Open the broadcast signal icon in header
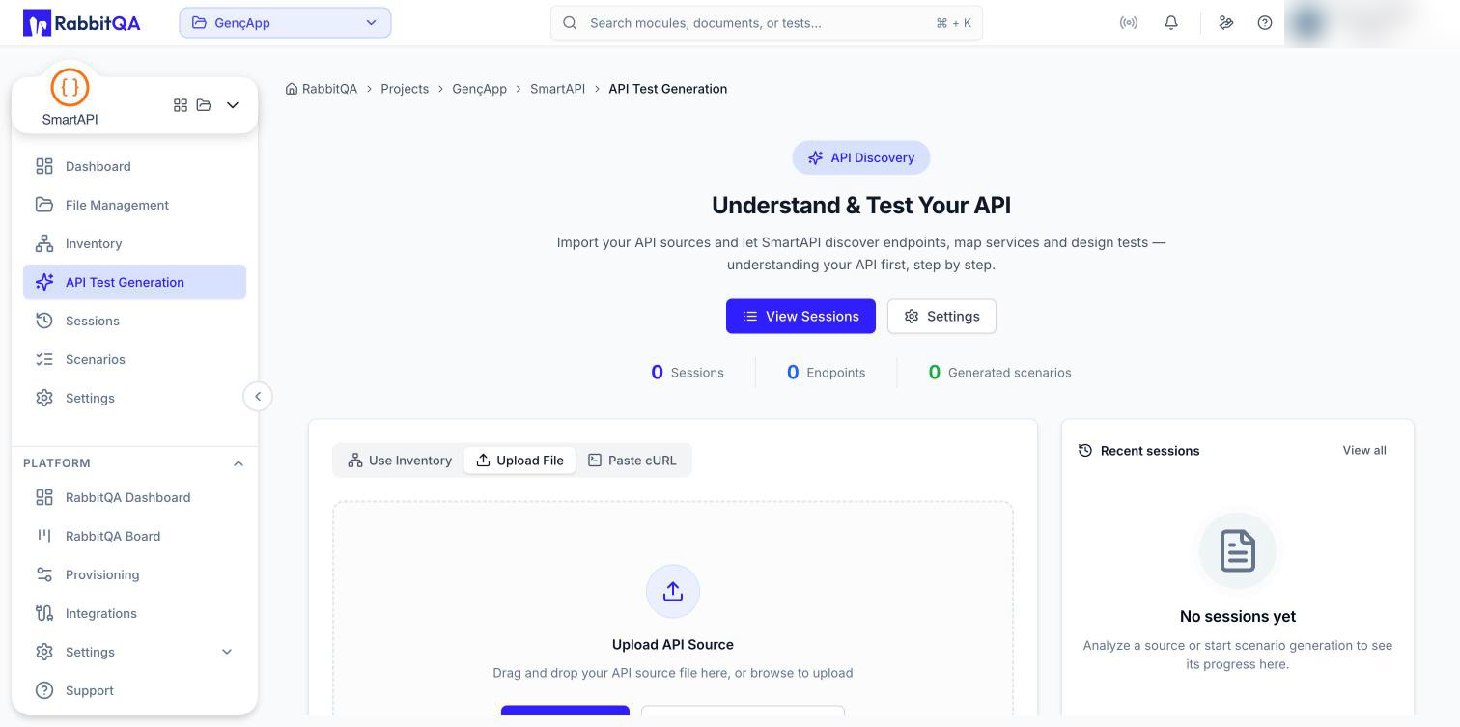The image size is (1460, 727). pyautogui.click(x=1128, y=23)
